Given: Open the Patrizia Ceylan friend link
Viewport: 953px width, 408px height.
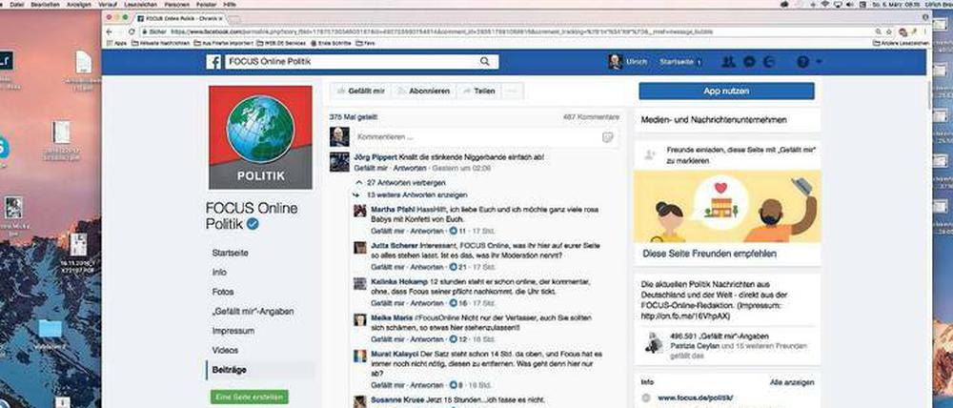Looking at the screenshot, I should click(695, 346).
